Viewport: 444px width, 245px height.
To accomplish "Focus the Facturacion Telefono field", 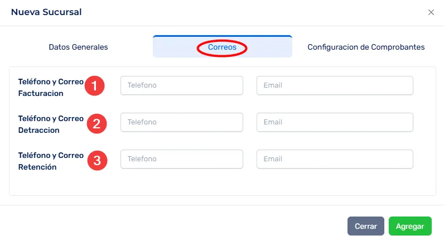I will tap(182, 85).
